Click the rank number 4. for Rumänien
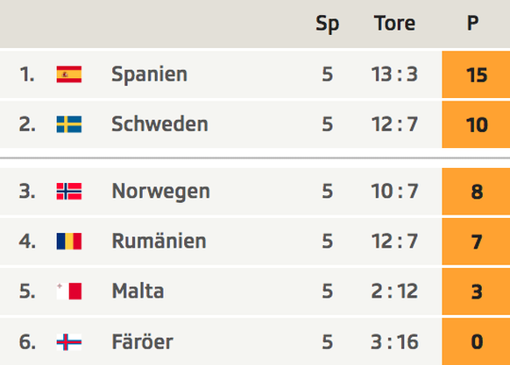 (27, 242)
